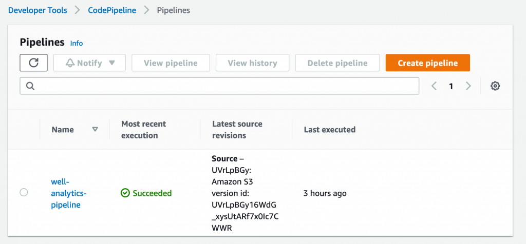This screenshot has height=244, width=526.
Task: Go to the previous page arrow
Action: (x=434, y=86)
